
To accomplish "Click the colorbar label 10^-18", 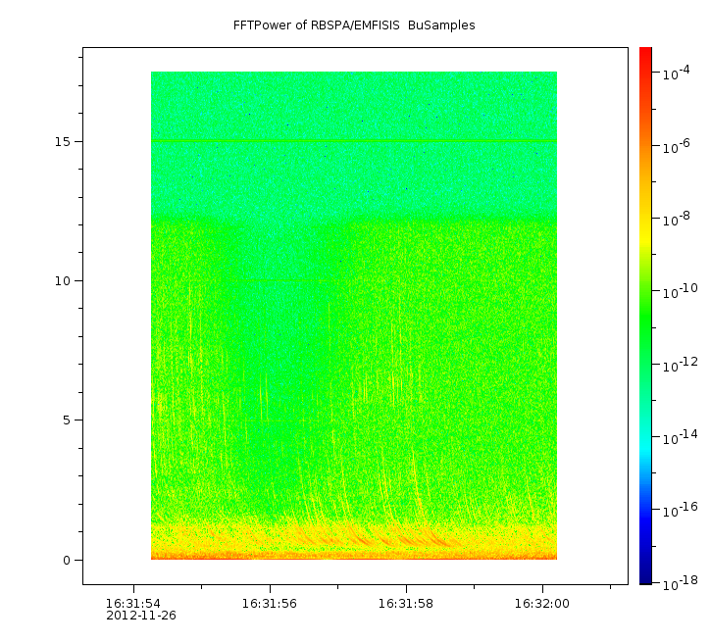I will tap(681, 583).
